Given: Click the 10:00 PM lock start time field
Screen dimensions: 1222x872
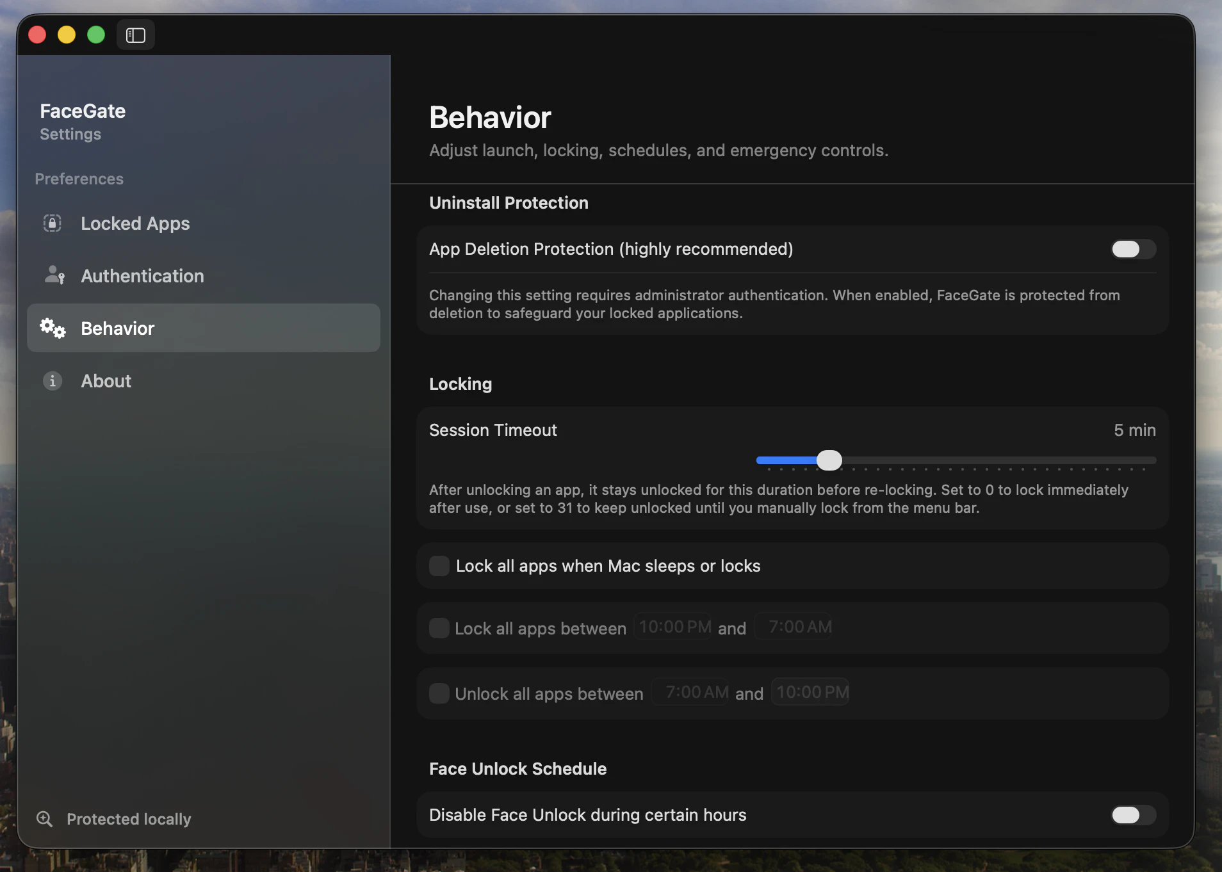Looking at the screenshot, I should [674, 627].
